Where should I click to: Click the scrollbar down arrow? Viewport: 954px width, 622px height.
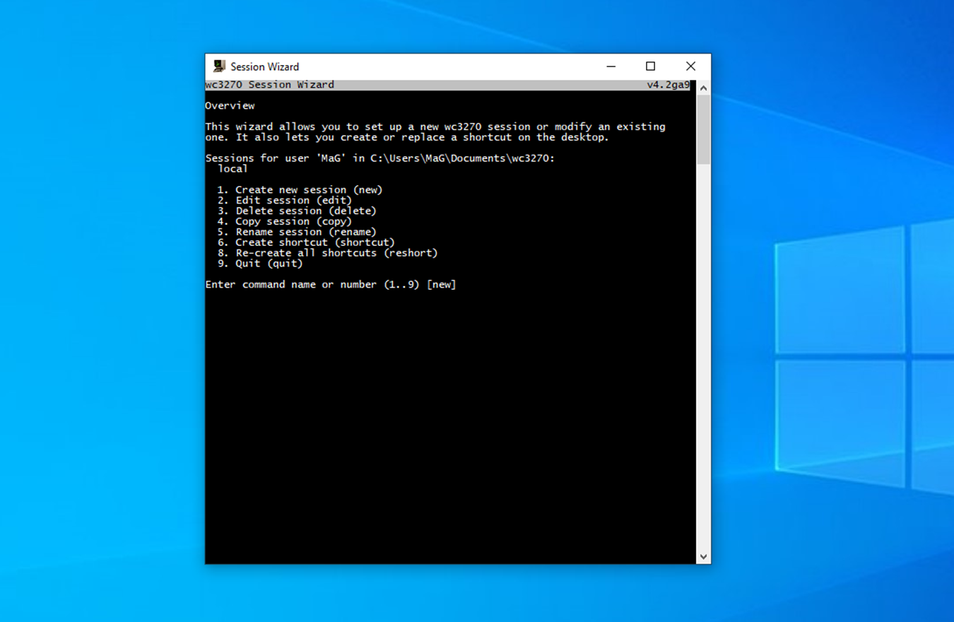click(x=703, y=557)
